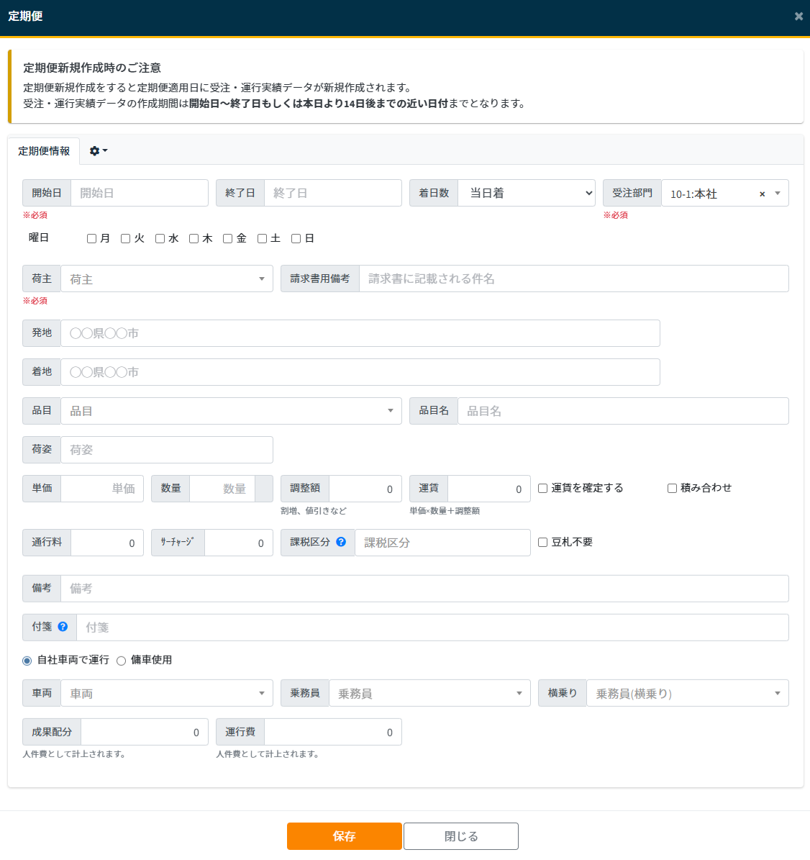Image resolution: width=810 pixels, height=860 pixels.
Task: Open the 車両 dropdown
Action: [167, 694]
